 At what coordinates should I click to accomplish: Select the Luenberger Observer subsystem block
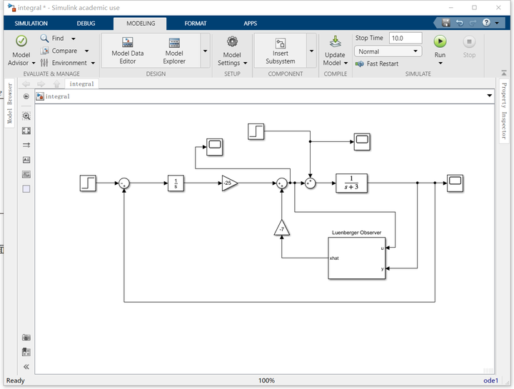[357, 258]
